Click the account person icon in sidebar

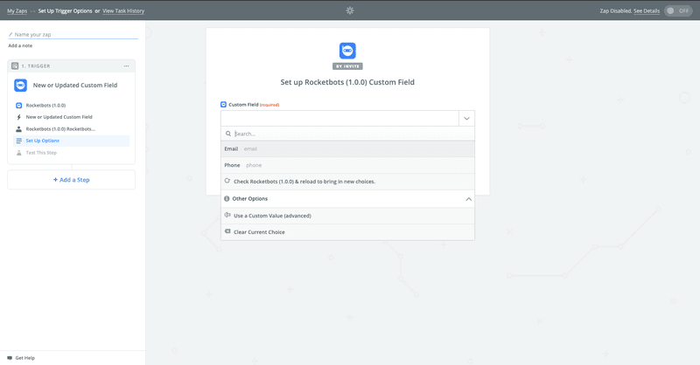click(x=18, y=128)
